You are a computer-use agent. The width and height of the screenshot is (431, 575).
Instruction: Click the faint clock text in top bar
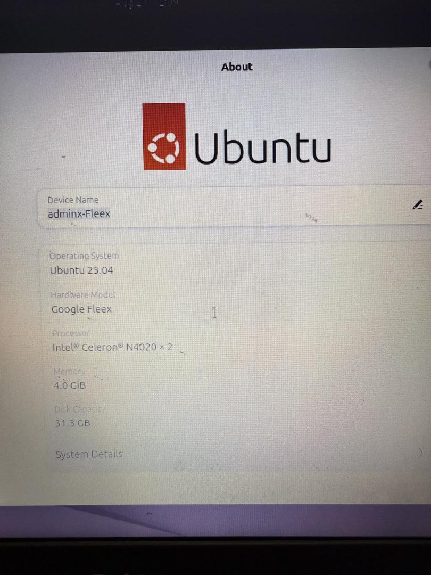(147, 4)
